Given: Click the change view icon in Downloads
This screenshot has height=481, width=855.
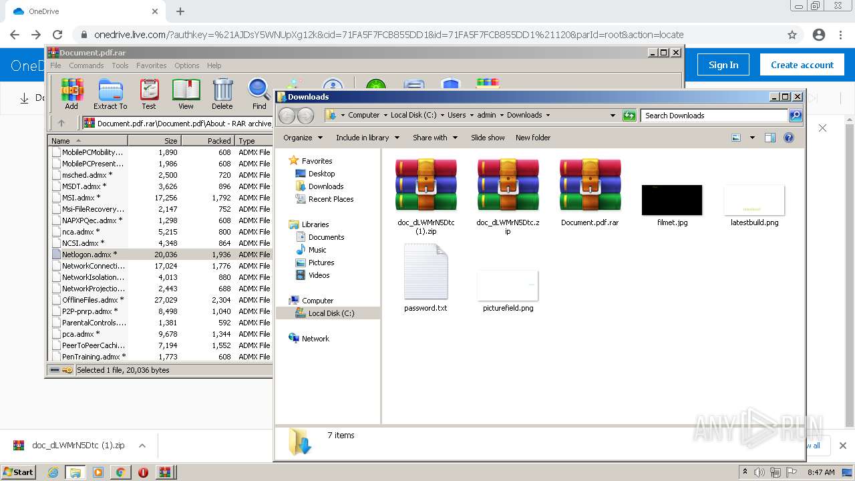Looking at the screenshot, I should 736,138.
